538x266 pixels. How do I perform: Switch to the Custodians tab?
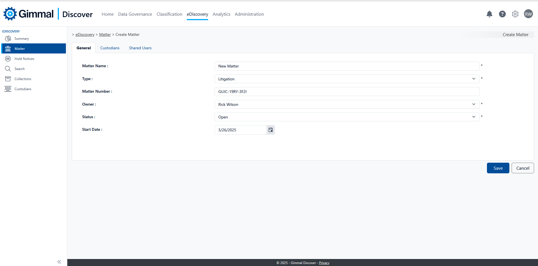[110, 48]
